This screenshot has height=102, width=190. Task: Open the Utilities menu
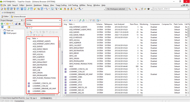point(82,5)
